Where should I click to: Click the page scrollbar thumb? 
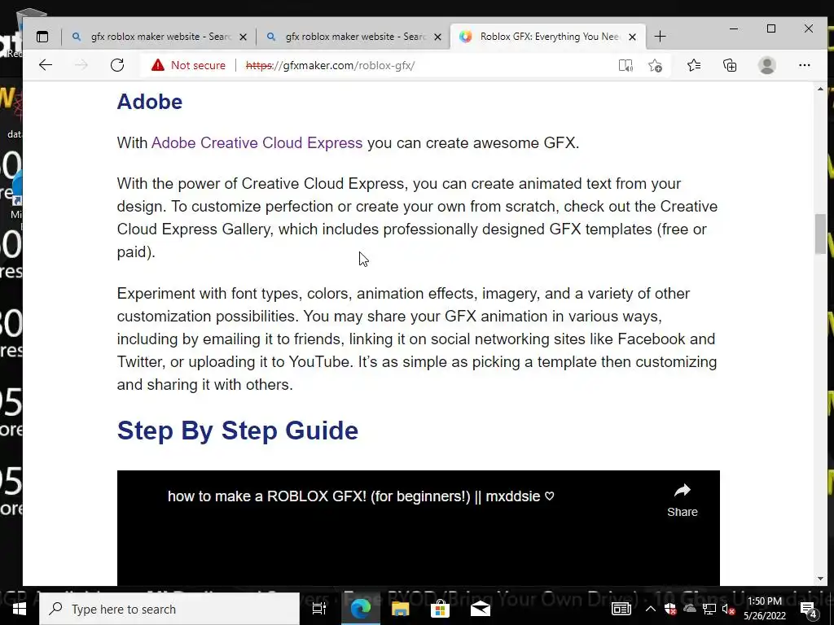pos(820,234)
